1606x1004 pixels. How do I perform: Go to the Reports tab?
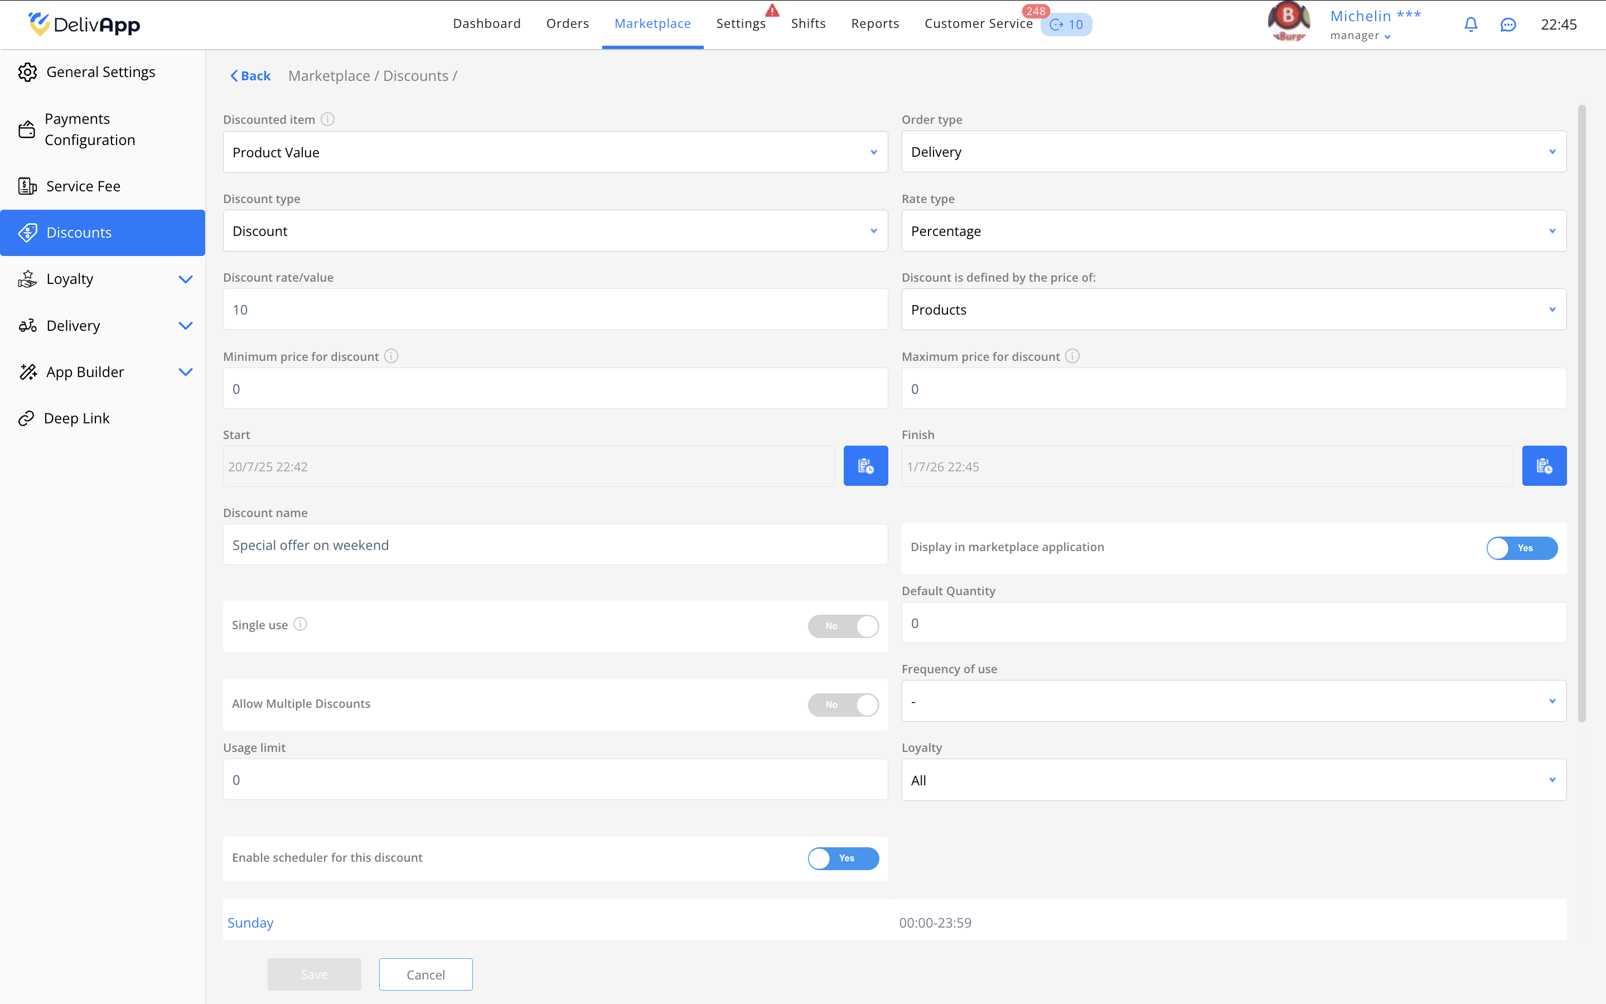(875, 24)
